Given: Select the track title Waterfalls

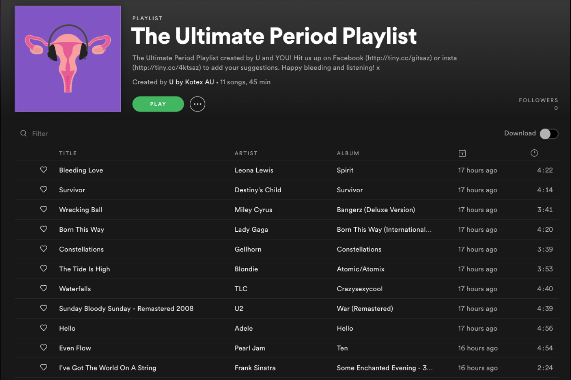Looking at the screenshot, I should coord(75,289).
